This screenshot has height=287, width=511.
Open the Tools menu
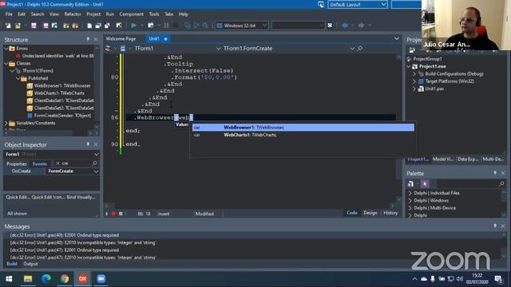coord(154,14)
